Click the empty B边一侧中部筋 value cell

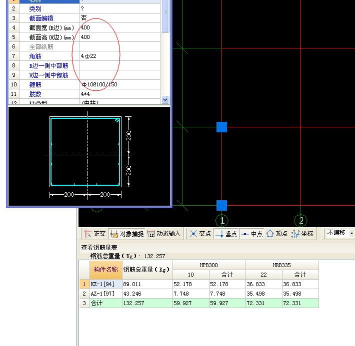(x=120, y=65)
